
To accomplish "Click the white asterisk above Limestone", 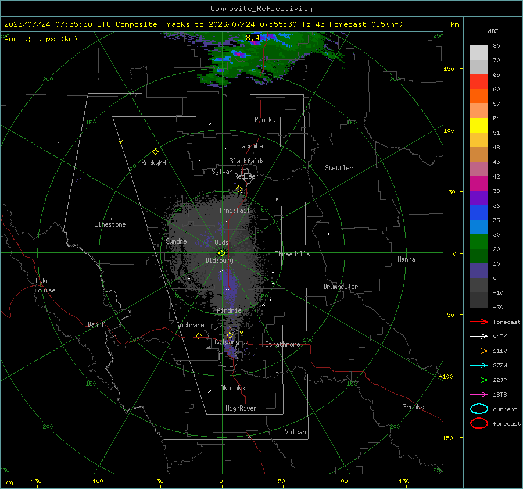I will [110, 219].
